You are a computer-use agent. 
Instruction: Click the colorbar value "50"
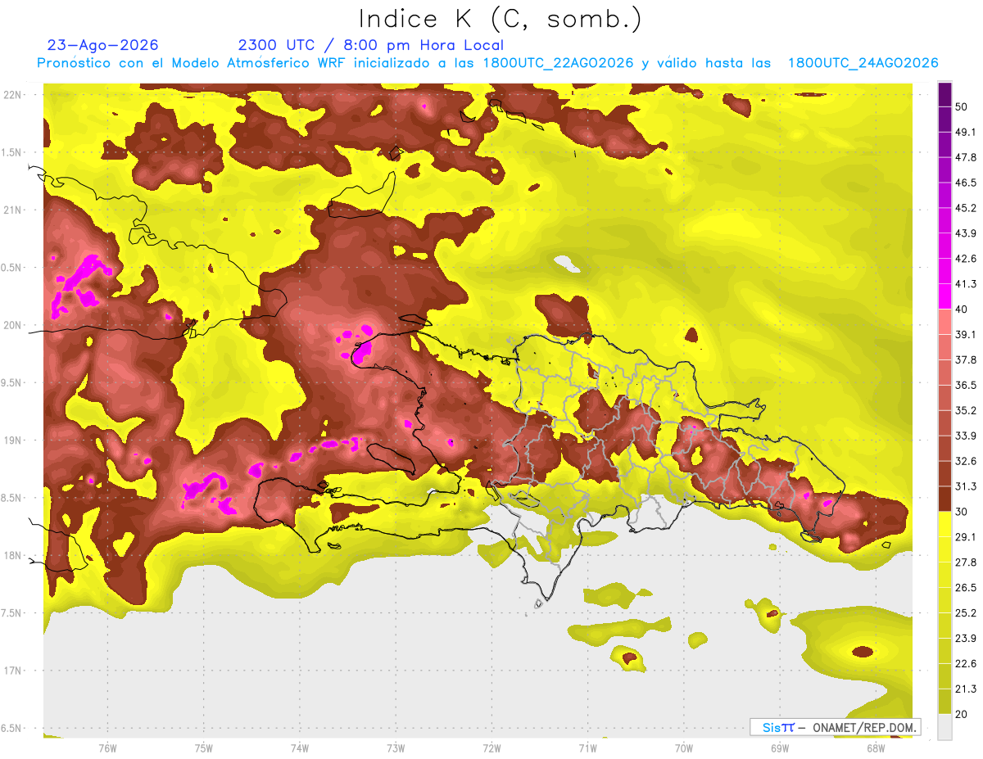962,106
